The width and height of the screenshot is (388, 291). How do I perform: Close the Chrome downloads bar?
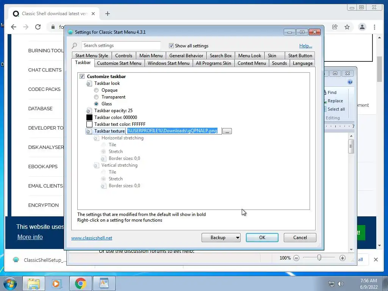point(375,260)
